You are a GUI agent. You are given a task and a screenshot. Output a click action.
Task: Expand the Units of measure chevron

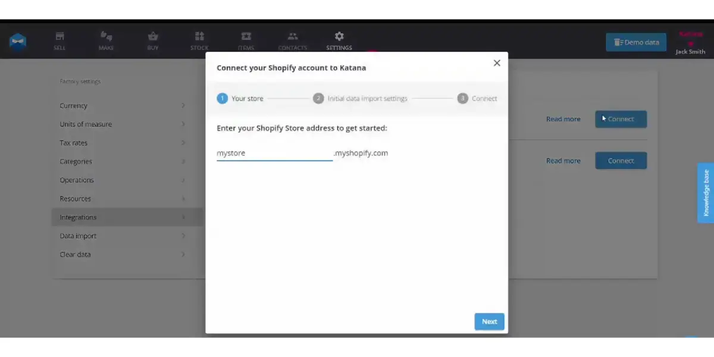click(x=183, y=124)
